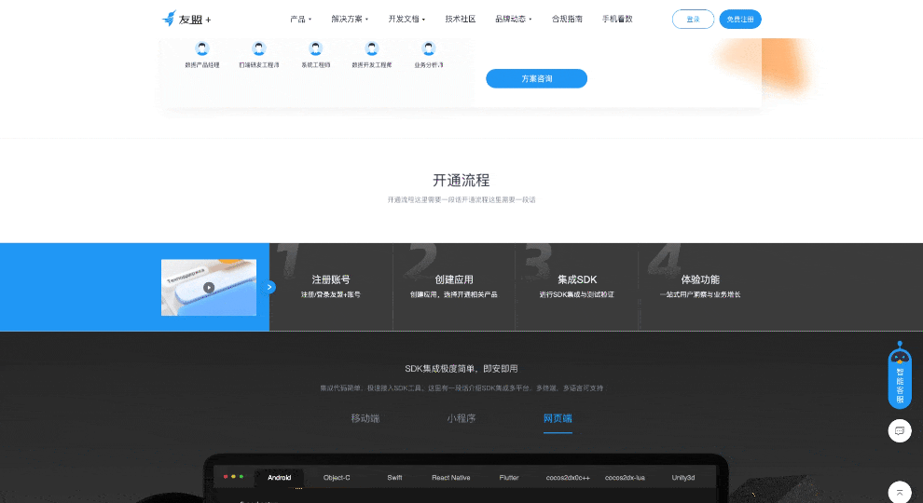Switch to the 小程序 tab
The image size is (923, 503).
click(461, 418)
